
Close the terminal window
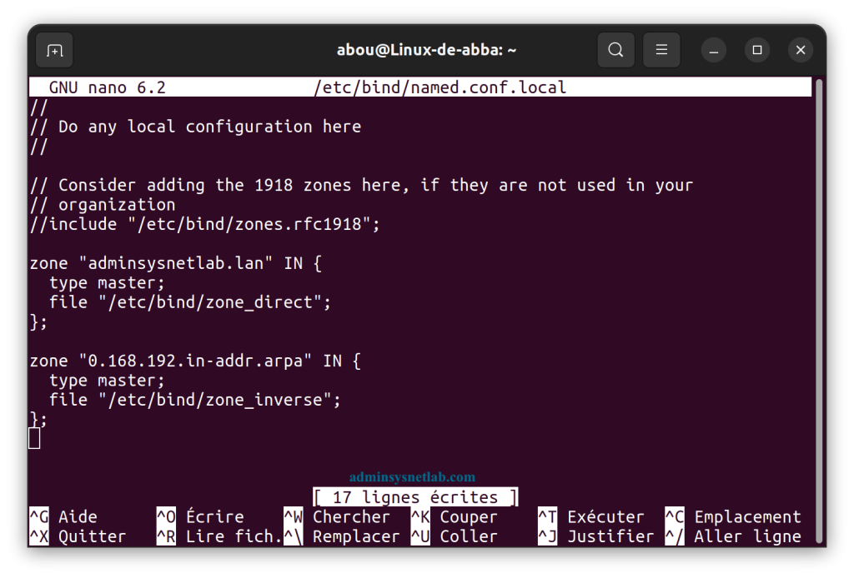click(801, 50)
